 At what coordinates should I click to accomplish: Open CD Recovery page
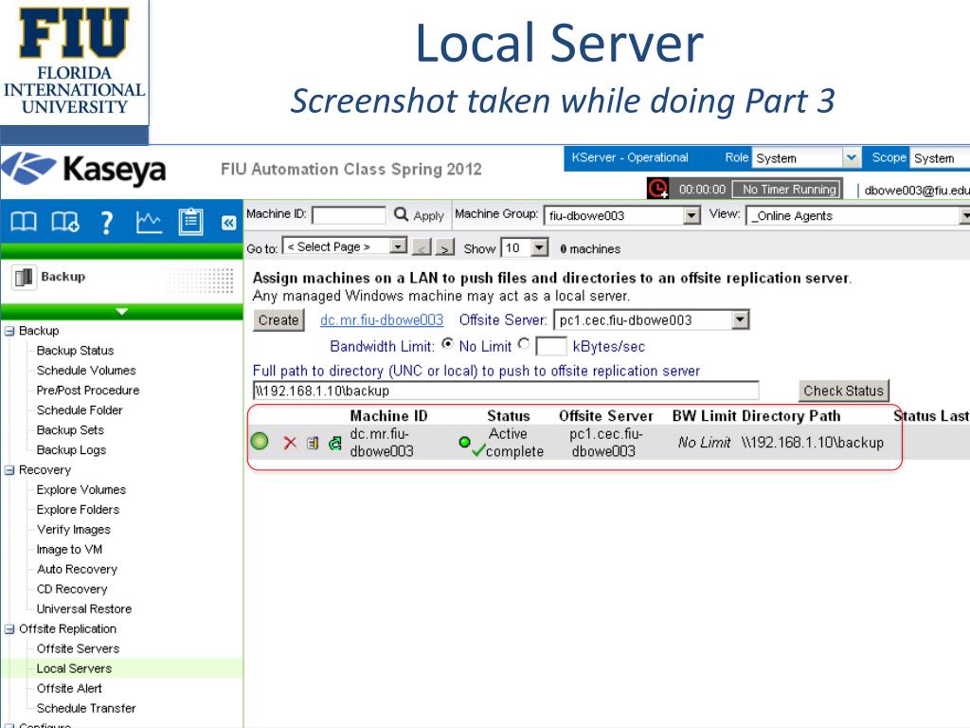pos(72,589)
